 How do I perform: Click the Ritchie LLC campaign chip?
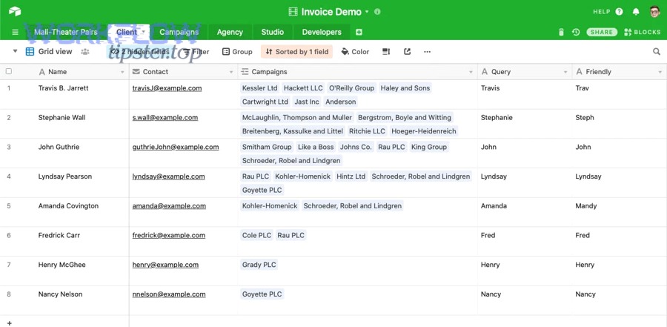click(367, 131)
